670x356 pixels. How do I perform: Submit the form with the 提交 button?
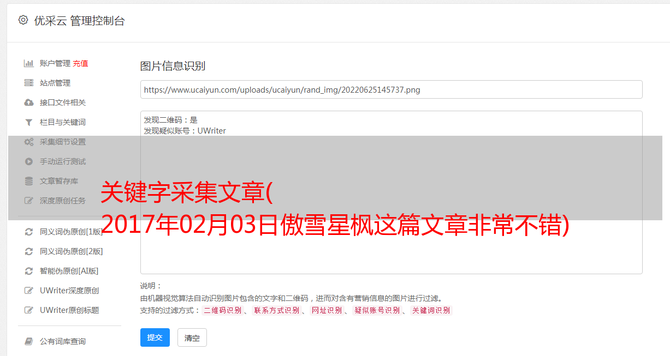point(155,337)
